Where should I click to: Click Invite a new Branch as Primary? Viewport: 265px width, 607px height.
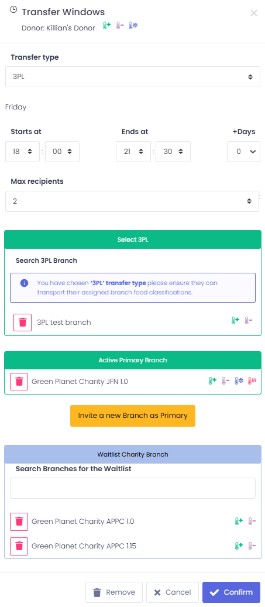(133, 416)
